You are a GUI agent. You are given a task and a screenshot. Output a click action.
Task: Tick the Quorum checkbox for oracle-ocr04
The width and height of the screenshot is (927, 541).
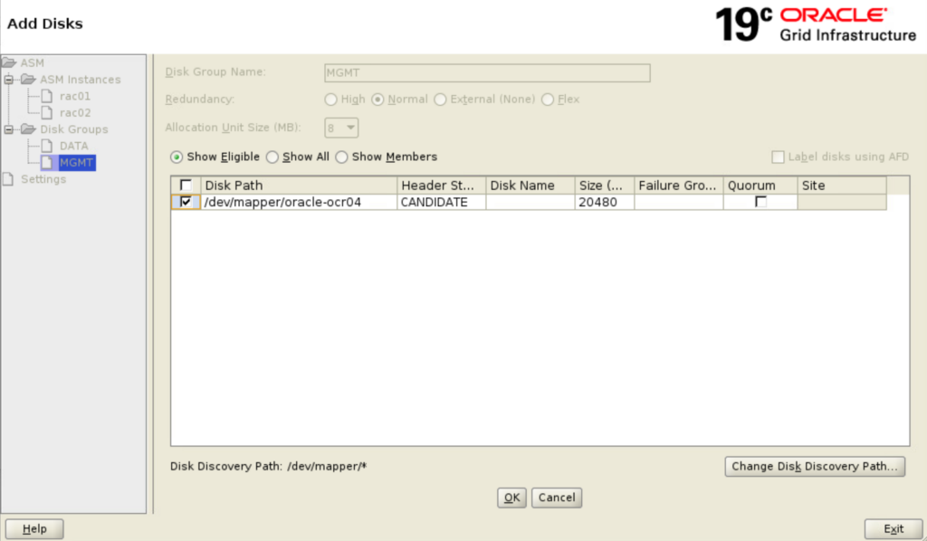(760, 202)
